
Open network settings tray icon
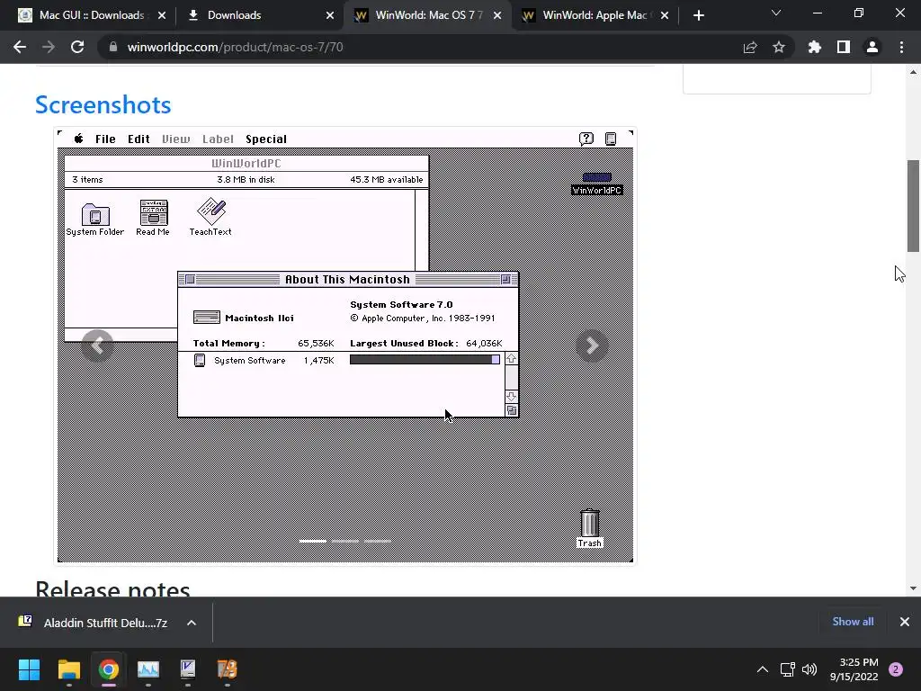(787, 669)
